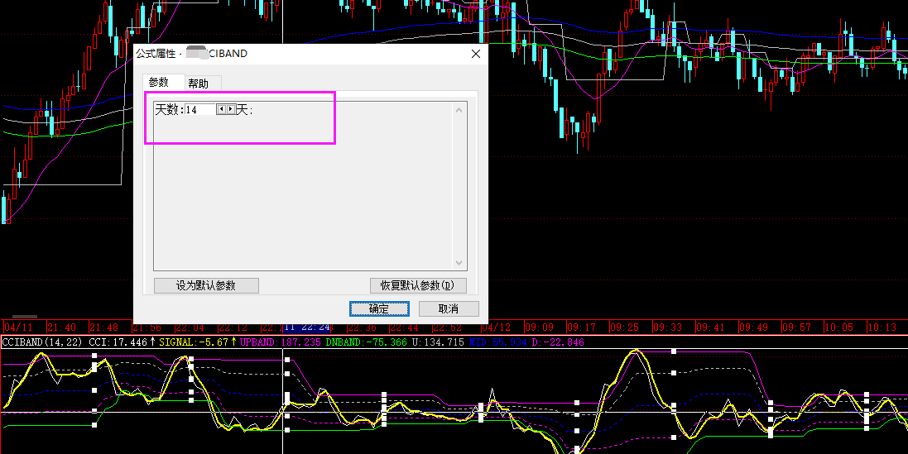Click the U:134.715 value label

click(438, 342)
